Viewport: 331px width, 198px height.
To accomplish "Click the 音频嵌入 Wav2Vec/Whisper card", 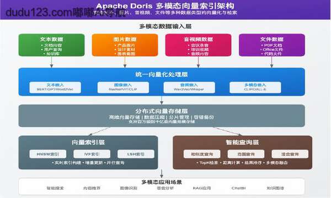I will [189, 87].
